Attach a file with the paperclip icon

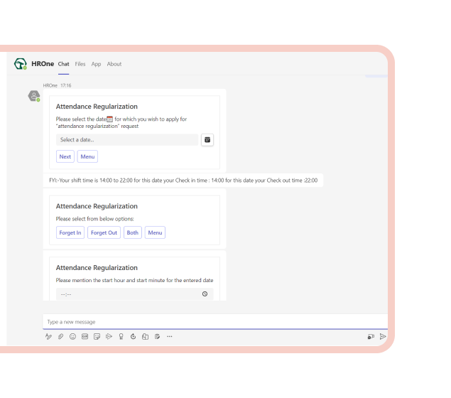61,336
